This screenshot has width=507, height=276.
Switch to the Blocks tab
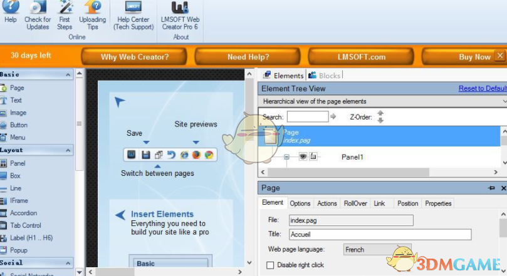point(325,76)
